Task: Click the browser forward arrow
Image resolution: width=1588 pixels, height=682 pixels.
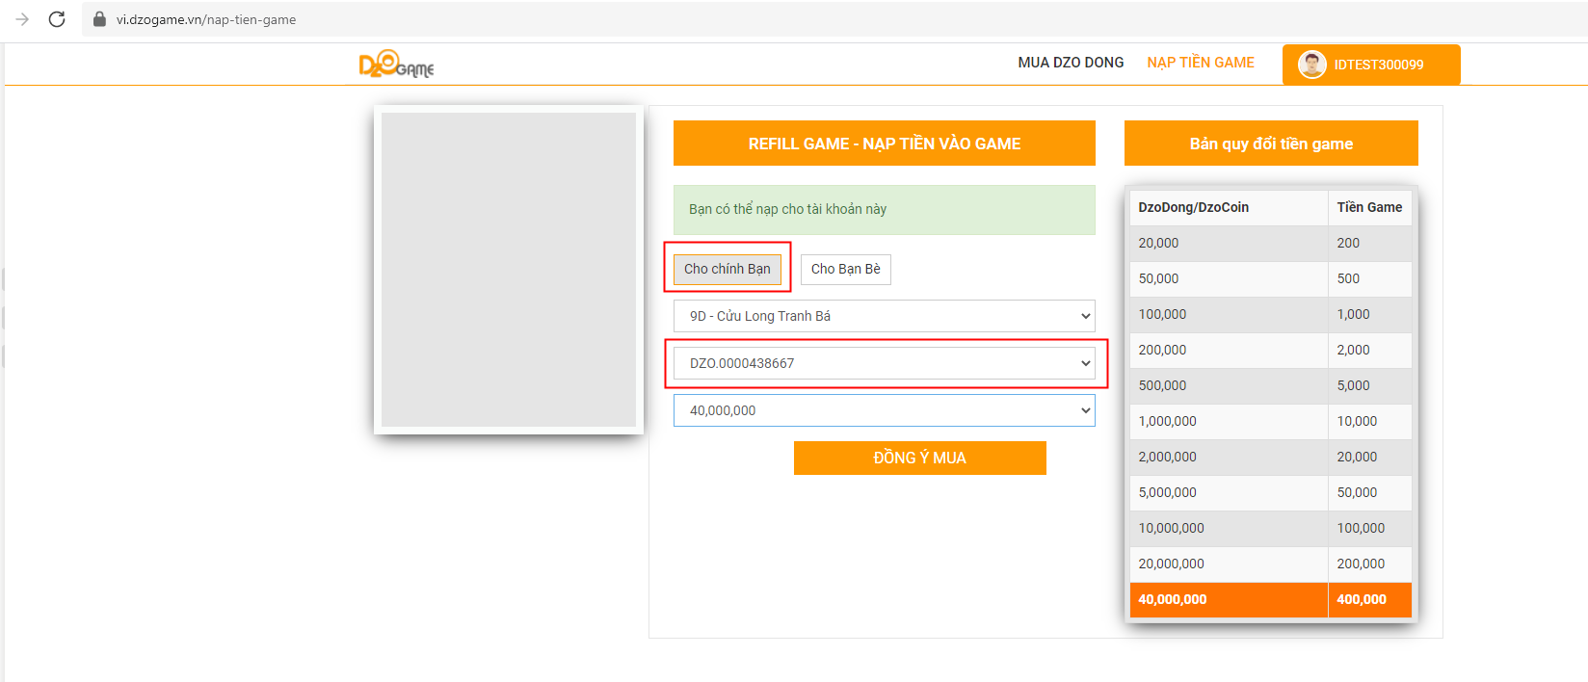Action: [22, 19]
